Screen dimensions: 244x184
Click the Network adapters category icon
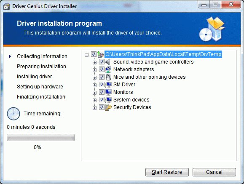tap(108, 69)
